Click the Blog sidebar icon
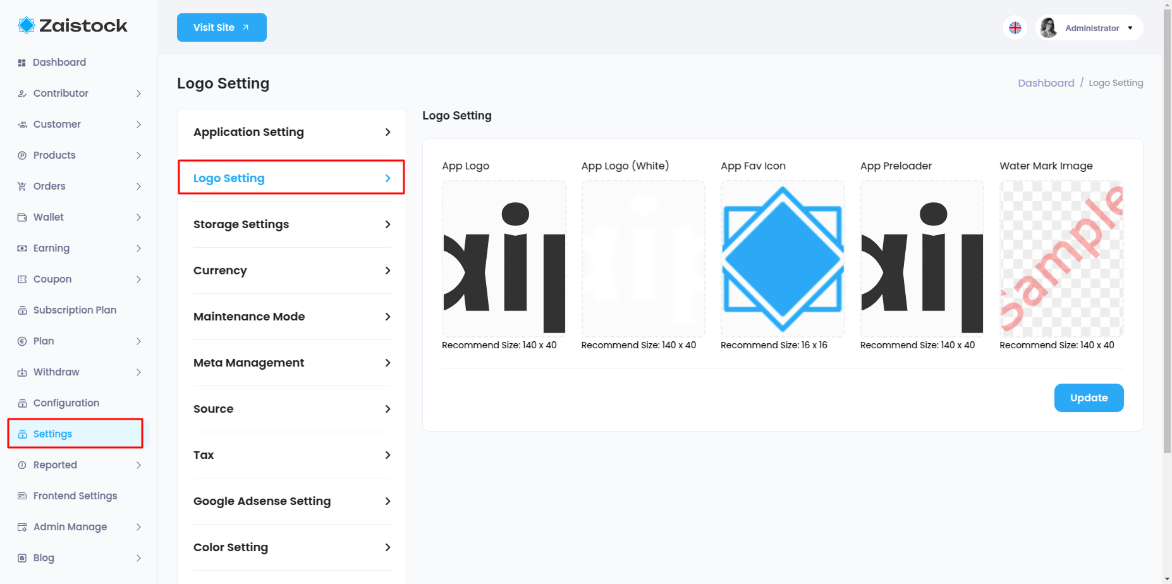 coord(22,558)
